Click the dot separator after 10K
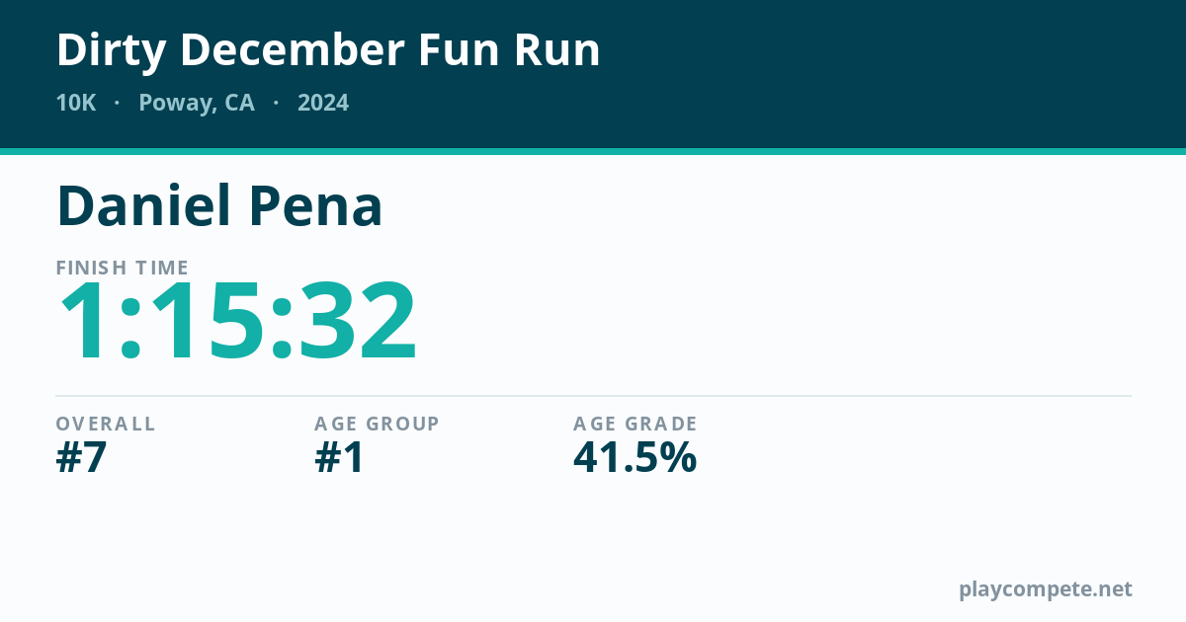 tap(118, 103)
